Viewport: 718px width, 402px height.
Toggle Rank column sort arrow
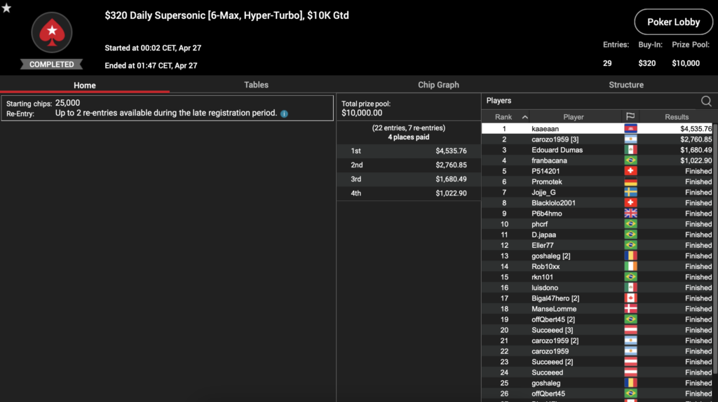pyautogui.click(x=524, y=117)
